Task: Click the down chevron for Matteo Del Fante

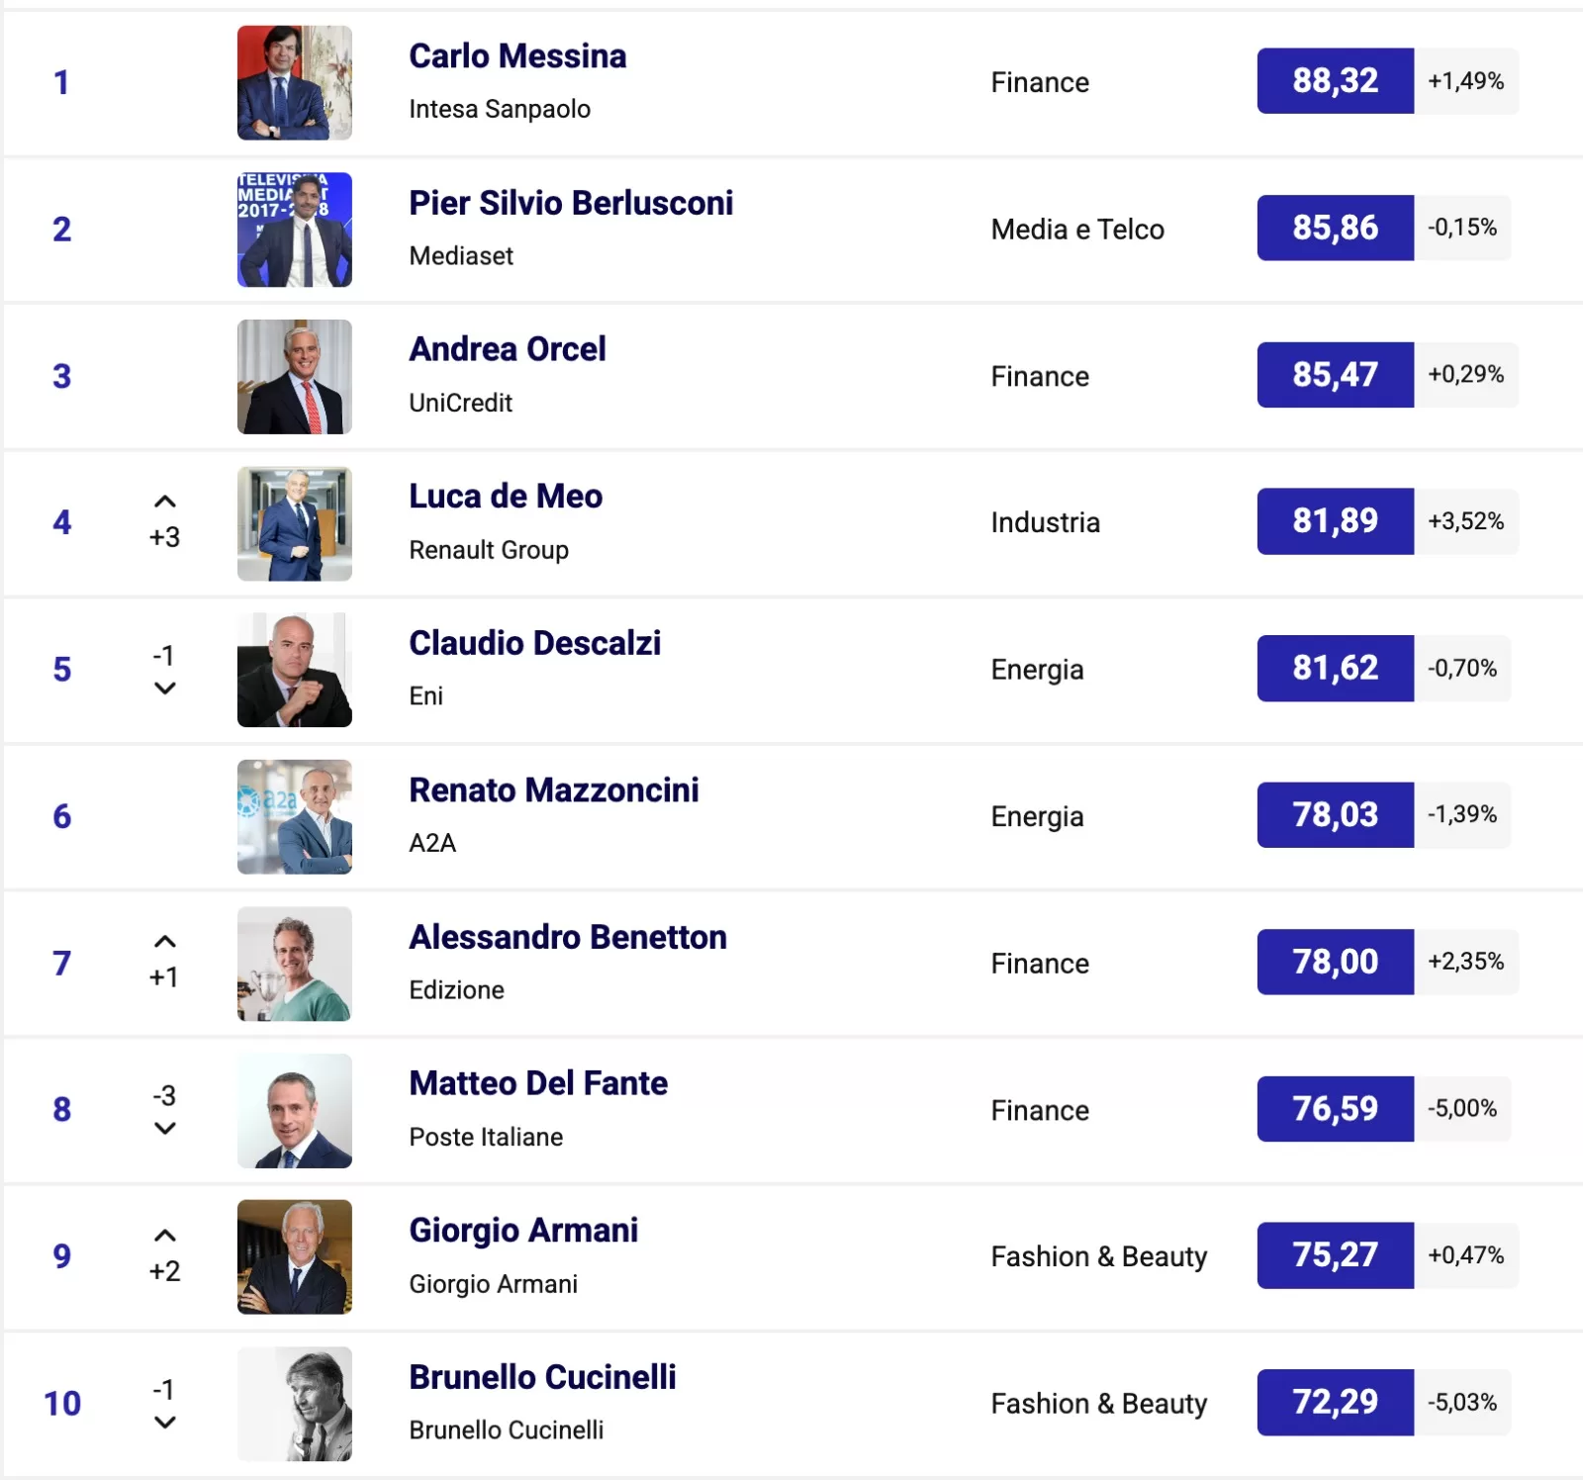Action: pyautogui.click(x=165, y=1129)
